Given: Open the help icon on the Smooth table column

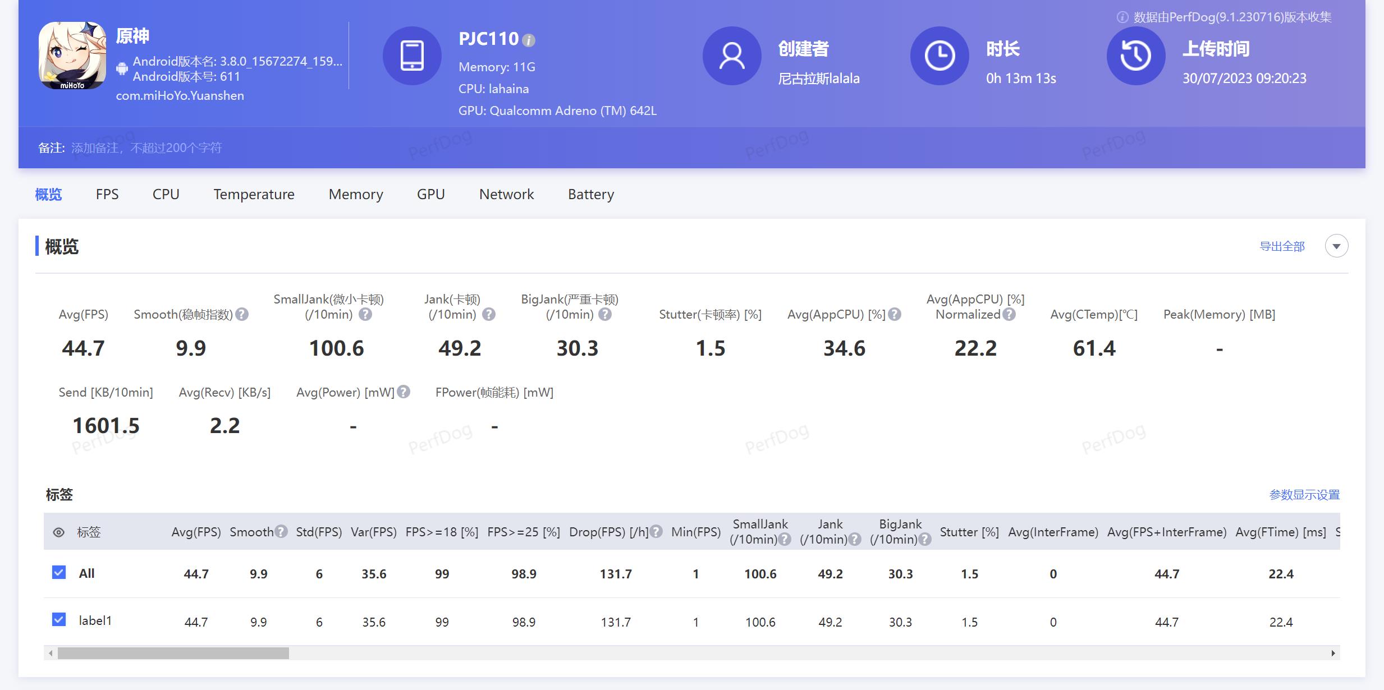Looking at the screenshot, I should tap(281, 531).
